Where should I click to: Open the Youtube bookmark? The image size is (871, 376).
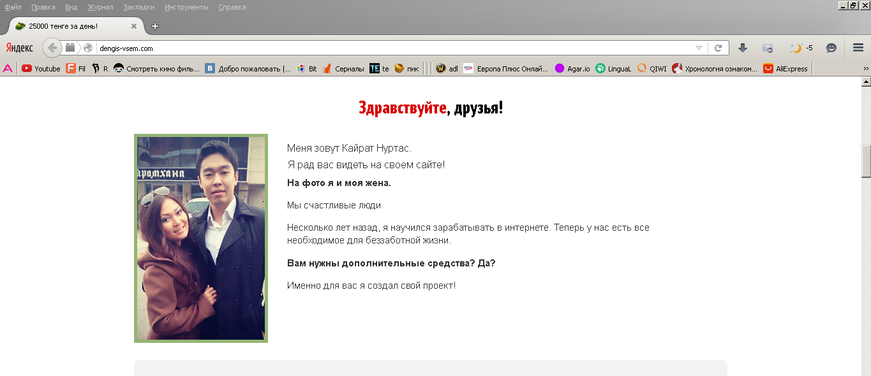(41, 69)
